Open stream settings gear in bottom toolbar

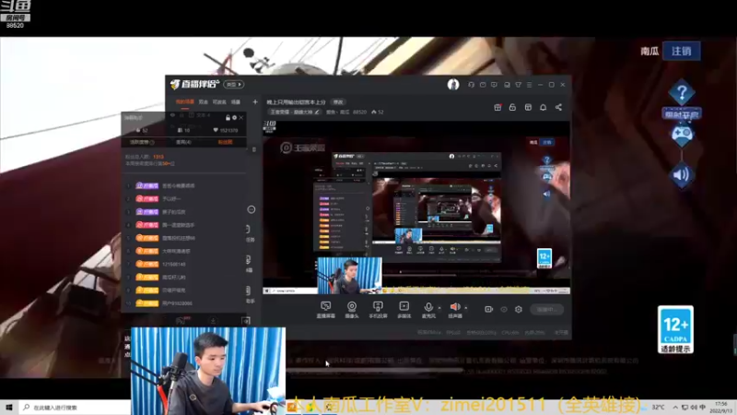point(519,309)
